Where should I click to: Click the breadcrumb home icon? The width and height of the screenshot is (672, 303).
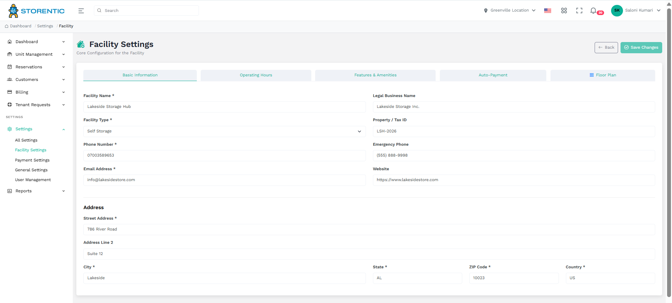7,26
